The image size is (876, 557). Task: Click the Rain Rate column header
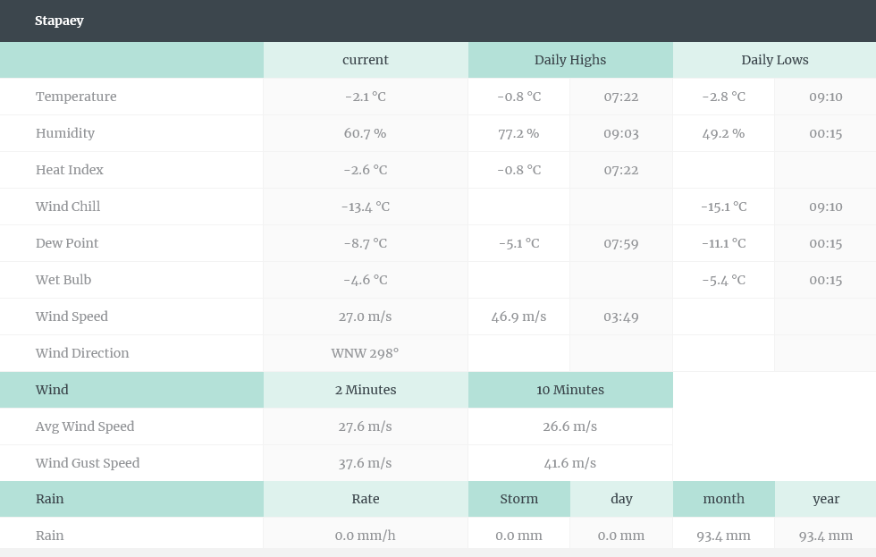[366, 499]
